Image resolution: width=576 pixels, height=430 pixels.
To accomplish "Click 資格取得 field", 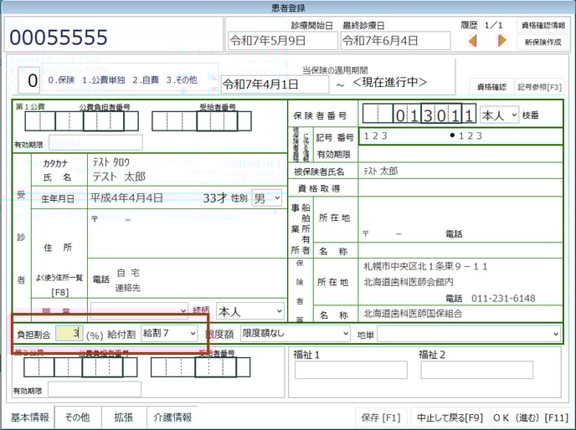I will [x=460, y=188].
